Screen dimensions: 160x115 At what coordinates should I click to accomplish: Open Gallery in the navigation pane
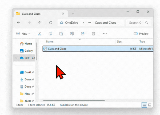coord(28,51)
